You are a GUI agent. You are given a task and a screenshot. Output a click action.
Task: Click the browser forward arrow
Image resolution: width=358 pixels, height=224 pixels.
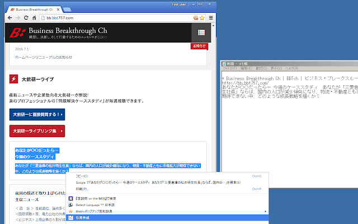coord(18,18)
